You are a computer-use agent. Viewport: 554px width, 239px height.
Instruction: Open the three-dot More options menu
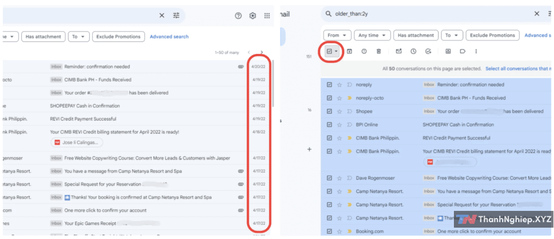tap(476, 51)
